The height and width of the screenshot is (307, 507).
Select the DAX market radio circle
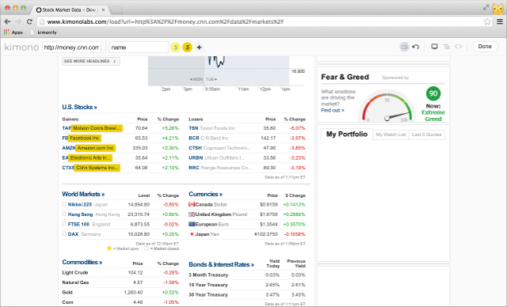[64, 233]
